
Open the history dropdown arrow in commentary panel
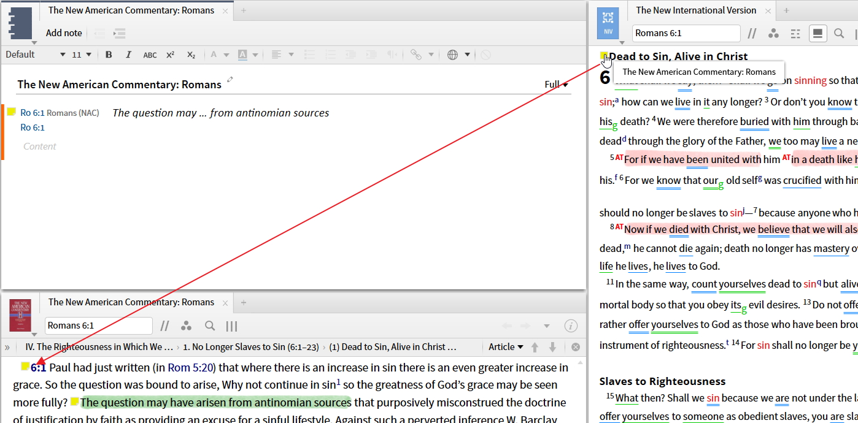546,326
